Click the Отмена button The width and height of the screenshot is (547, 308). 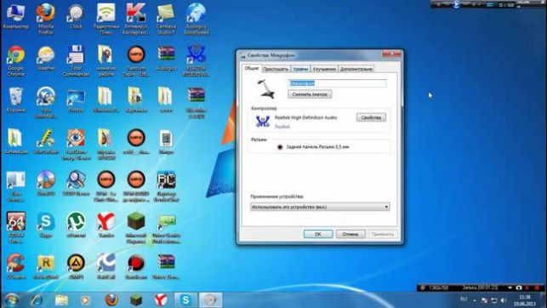click(350, 234)
